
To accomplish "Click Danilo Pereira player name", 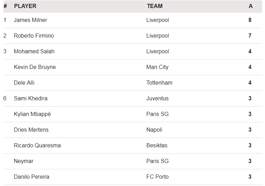I will 31,177.
